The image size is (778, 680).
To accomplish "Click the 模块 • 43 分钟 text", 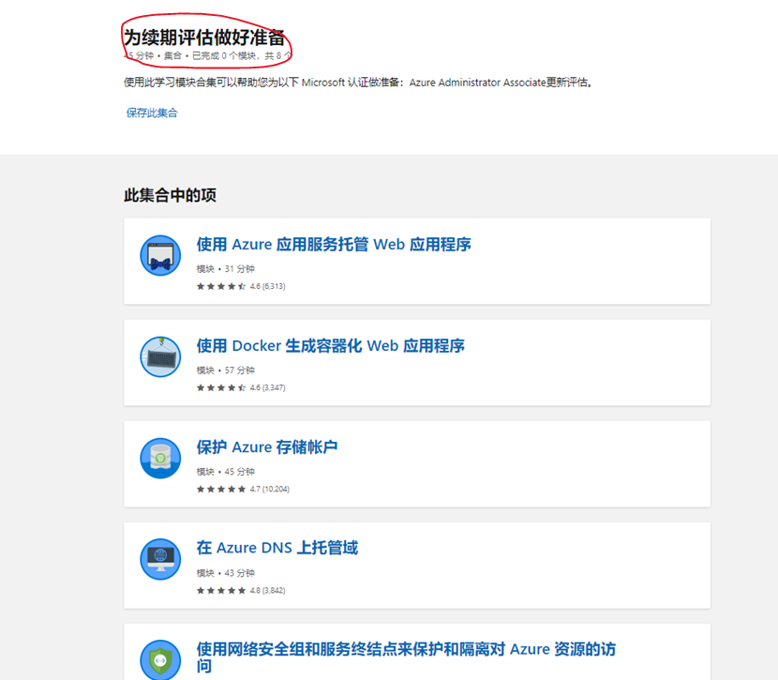I will [225, 573].
